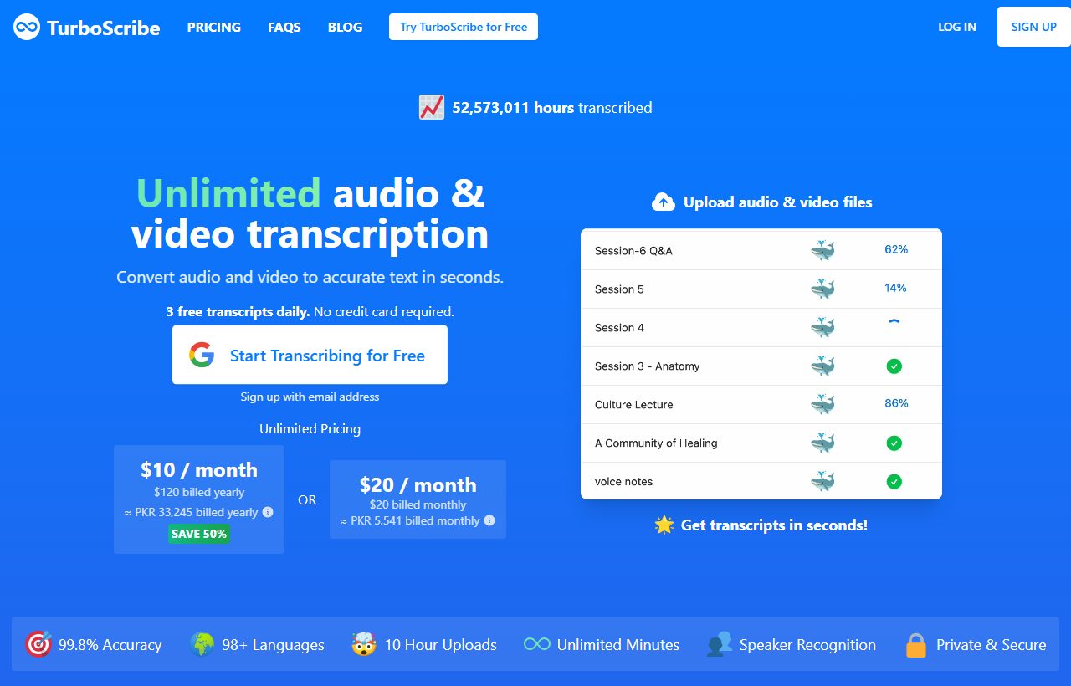The height and width of the screenshot is (686, 1071).
Task: Click green checkmark for A Community of Healing
Action: [x=894, y=443]
